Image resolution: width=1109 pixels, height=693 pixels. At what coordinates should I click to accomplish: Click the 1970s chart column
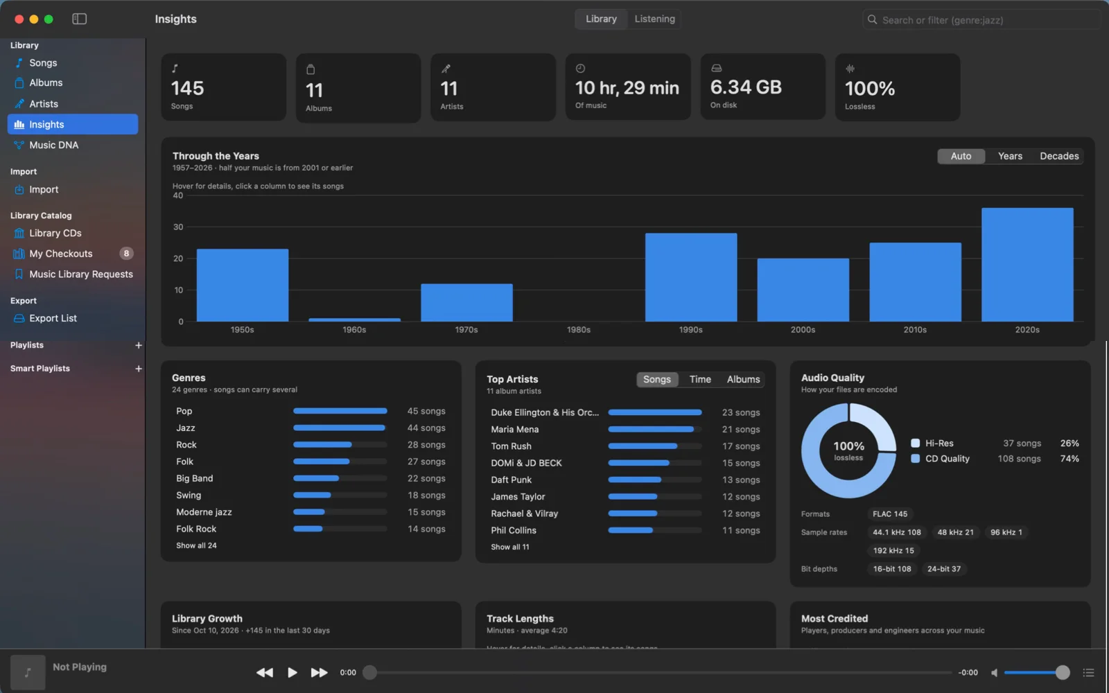click(466, 303)
